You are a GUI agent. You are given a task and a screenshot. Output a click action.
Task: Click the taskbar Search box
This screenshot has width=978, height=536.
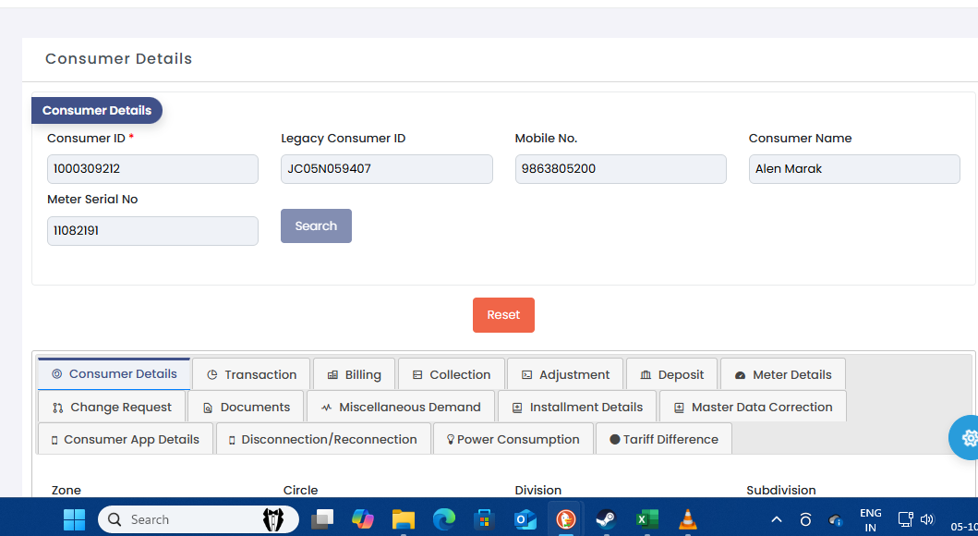(x=199, y=519)
